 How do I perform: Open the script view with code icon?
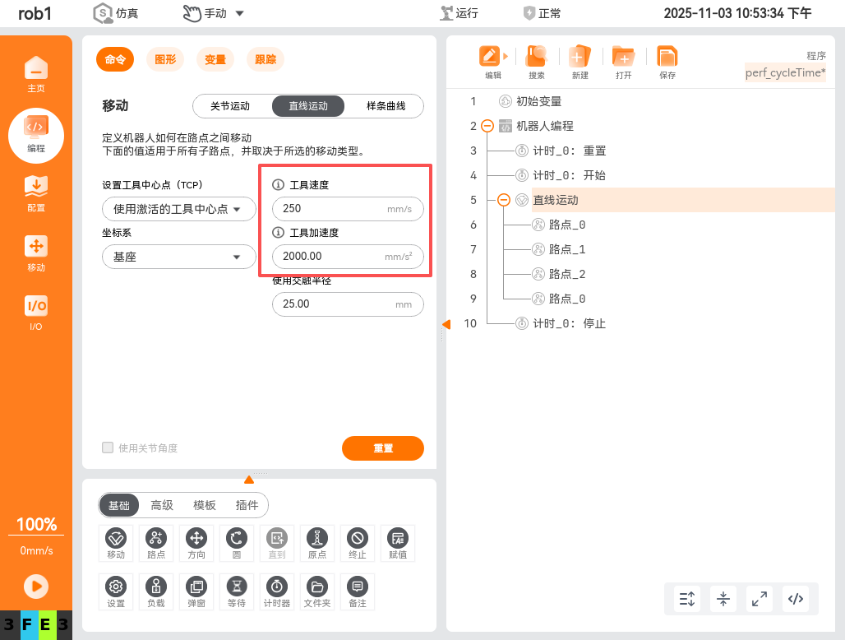click(795, 599)
